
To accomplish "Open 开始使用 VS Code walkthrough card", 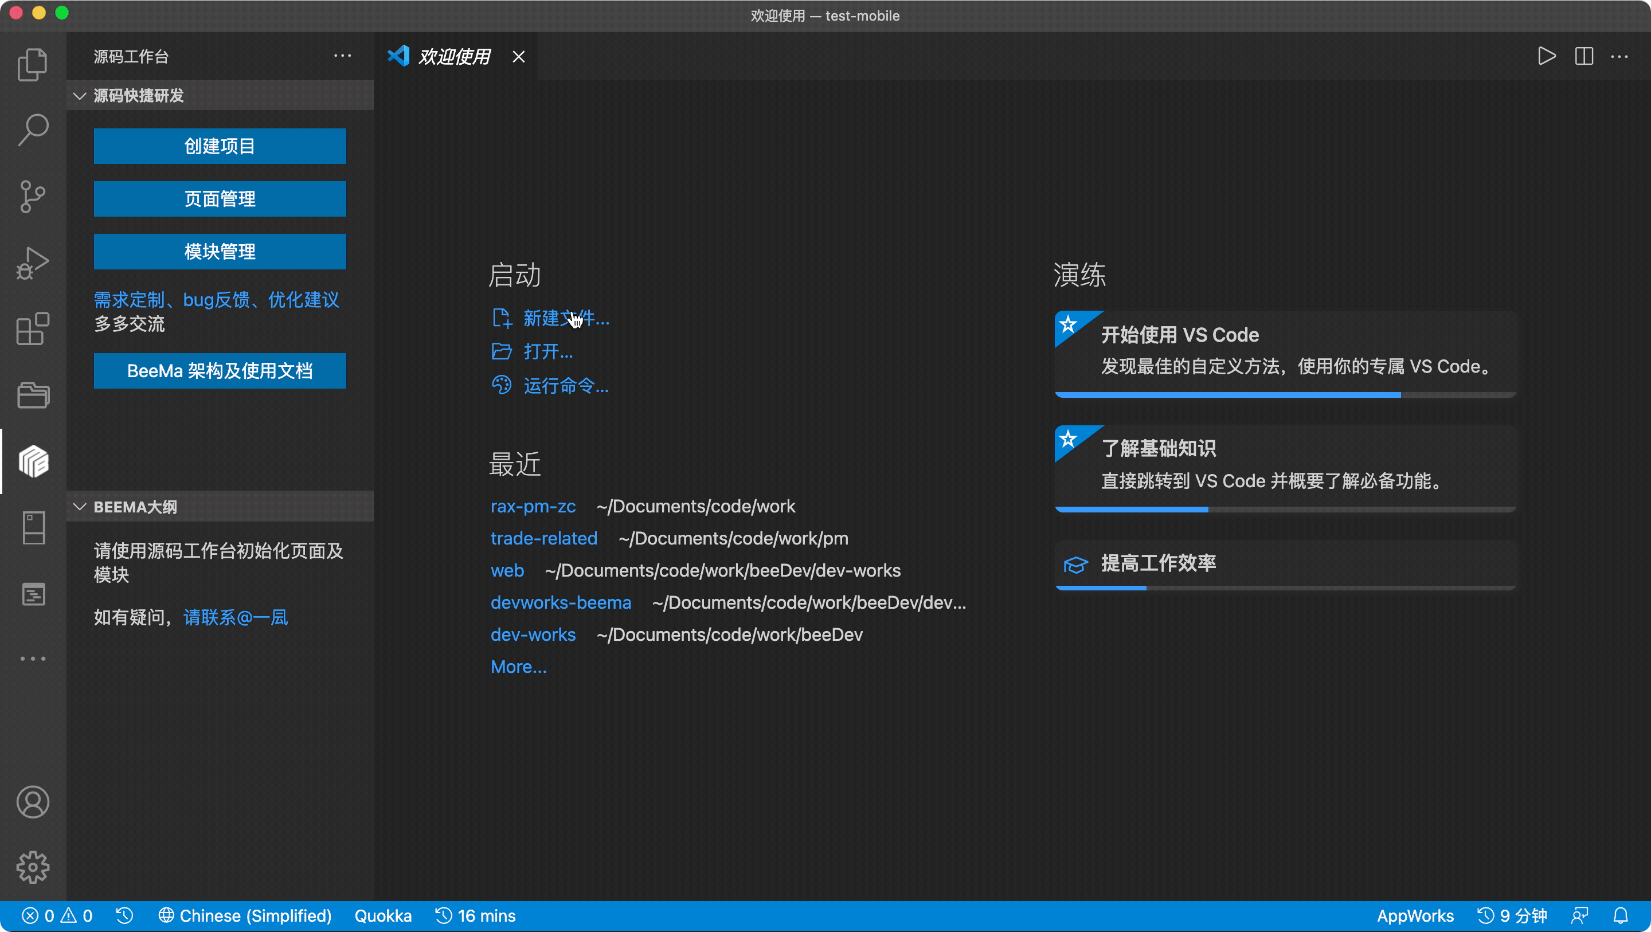I will point(1285,354).
